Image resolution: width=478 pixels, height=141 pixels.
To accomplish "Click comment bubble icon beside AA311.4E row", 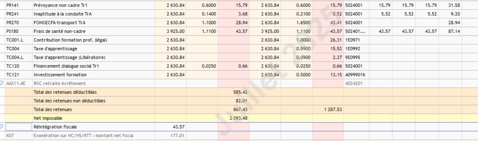I will (2, 83).
